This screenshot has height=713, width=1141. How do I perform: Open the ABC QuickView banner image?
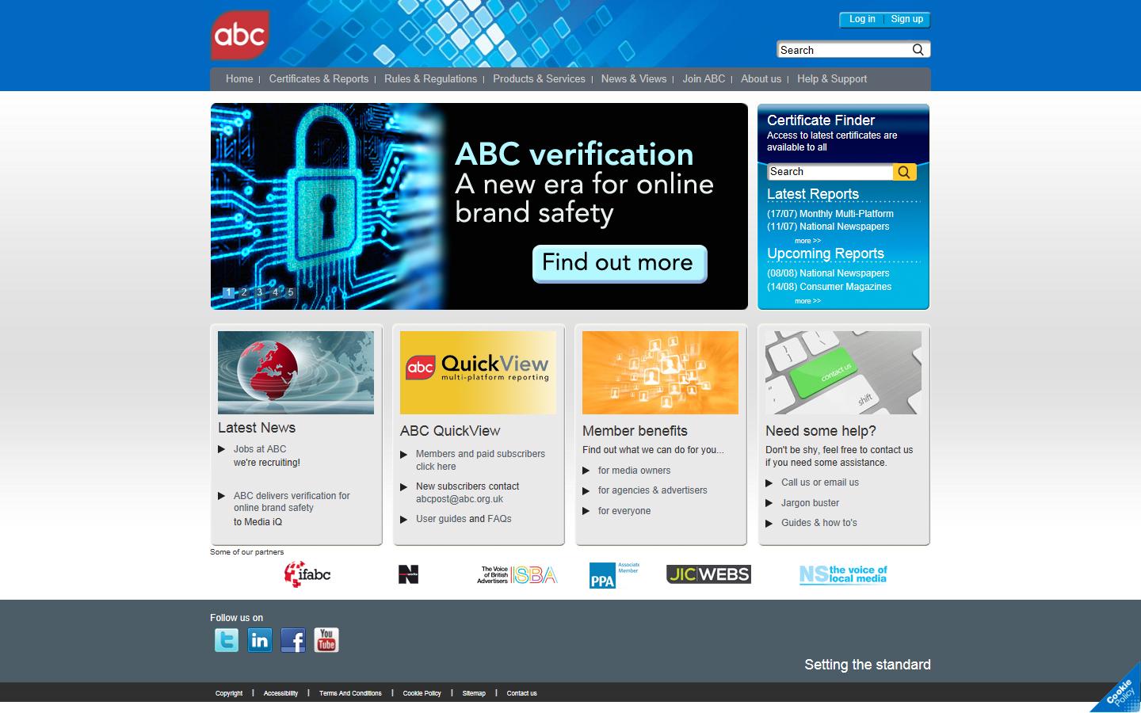coord(478,372)
